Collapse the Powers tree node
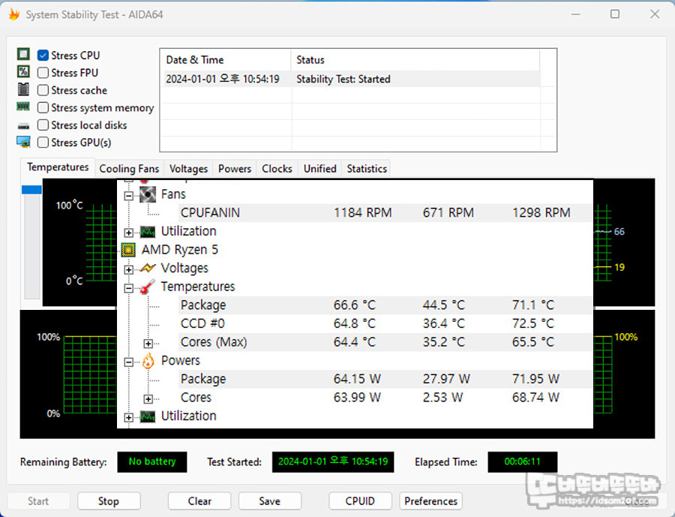 click(x=128, y=362)
